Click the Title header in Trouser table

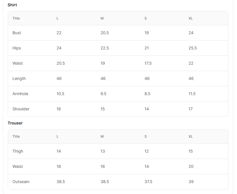(x=16, y=137)
